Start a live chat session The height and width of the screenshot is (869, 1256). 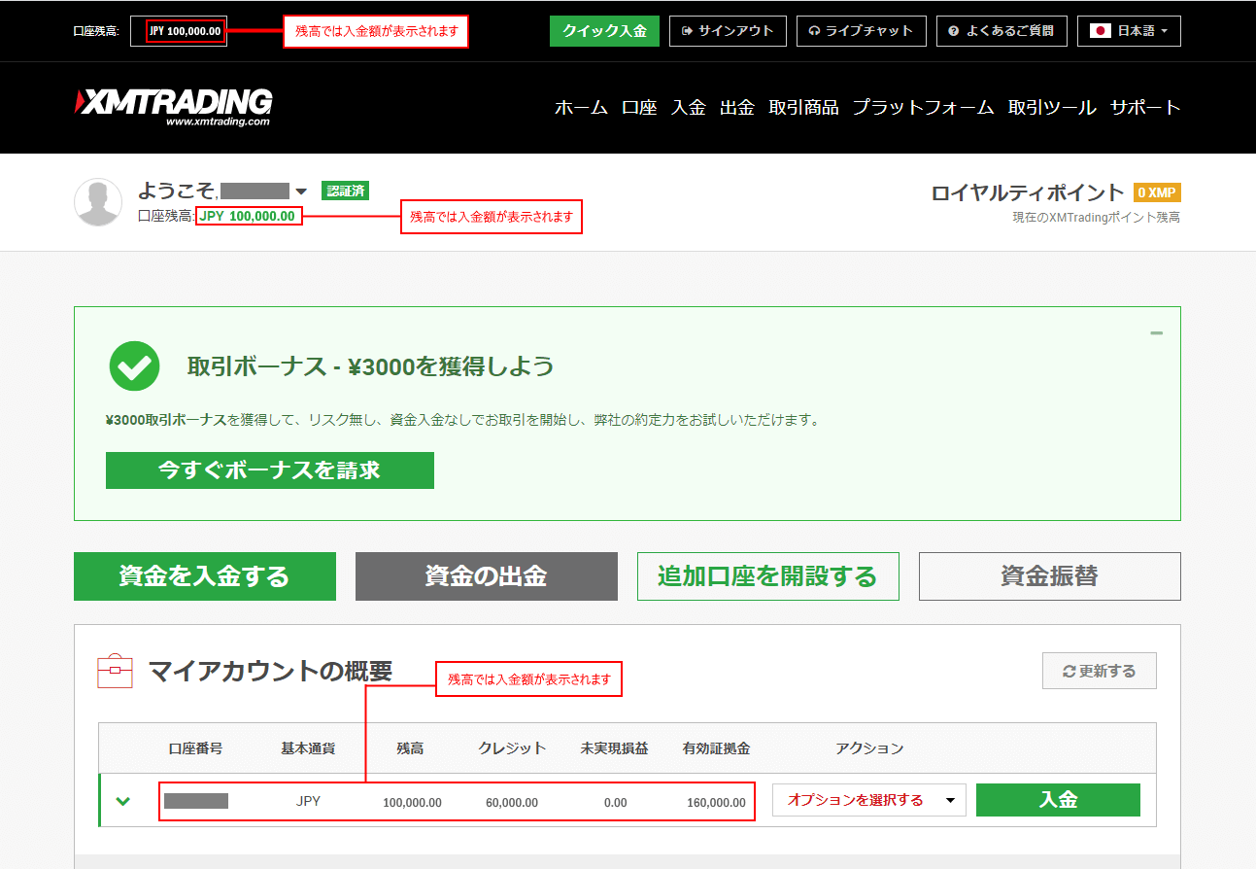[x=861, y=31]
